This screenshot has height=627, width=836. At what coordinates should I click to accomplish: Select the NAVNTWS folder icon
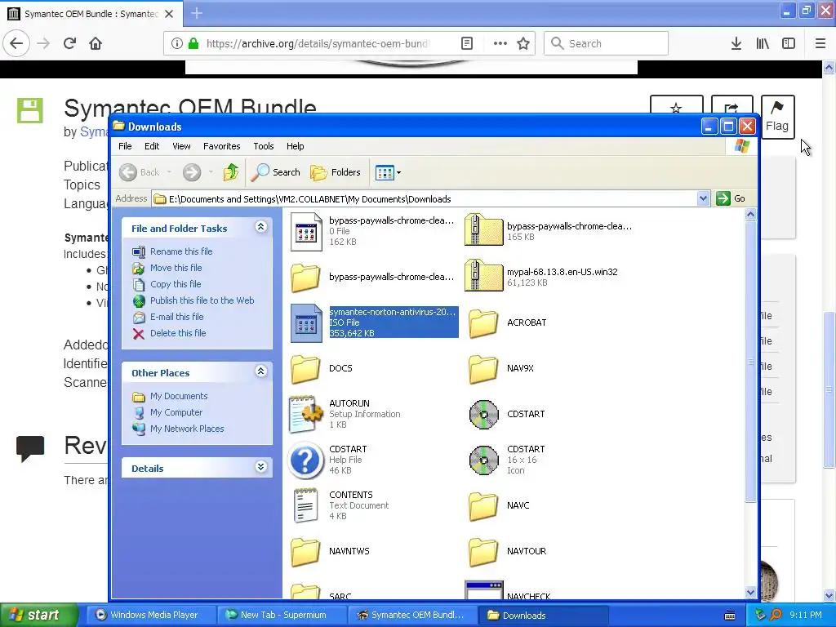pyautogui.click(x=305, y=551)
